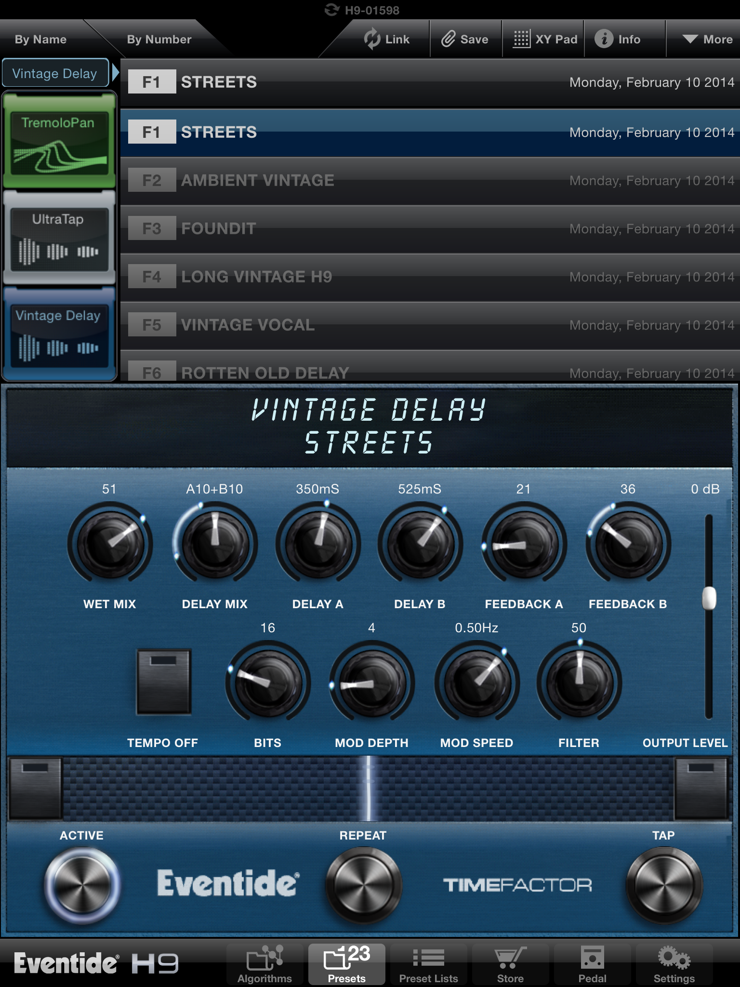The height and width of the screenshot is (987, 740).
Task: Click the DELAY MIX knob
Action: [215, 544]
